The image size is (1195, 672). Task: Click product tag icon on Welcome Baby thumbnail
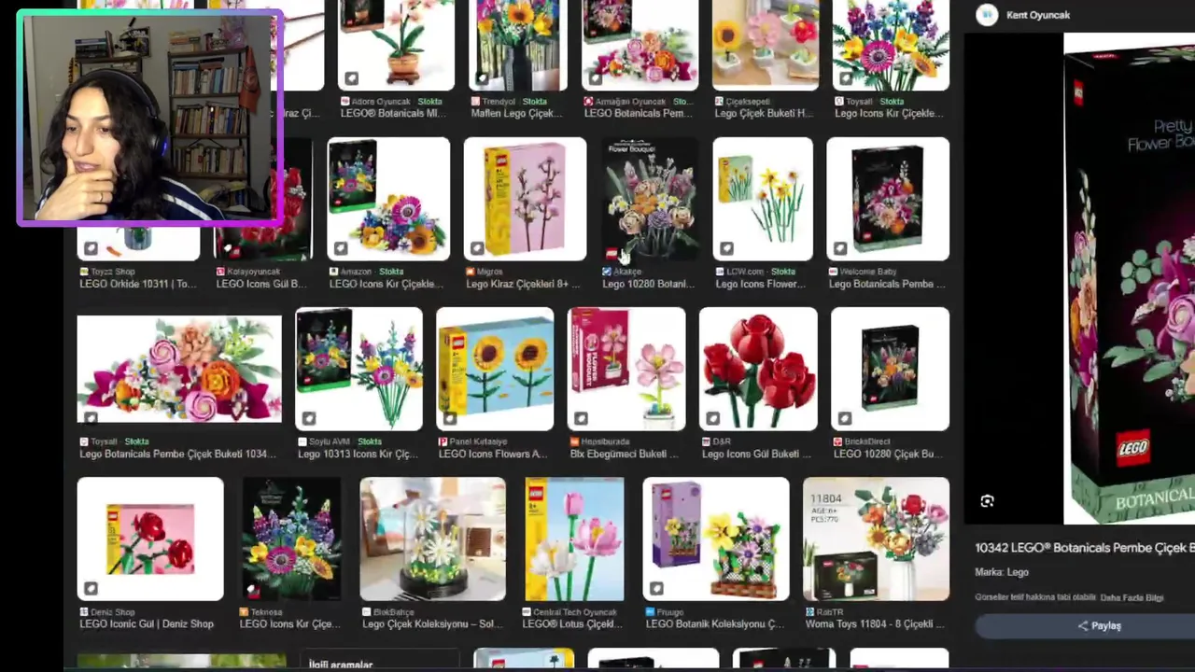(x=840, y=248)
